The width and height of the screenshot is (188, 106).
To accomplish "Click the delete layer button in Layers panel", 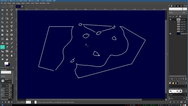I will click(186, 79).
